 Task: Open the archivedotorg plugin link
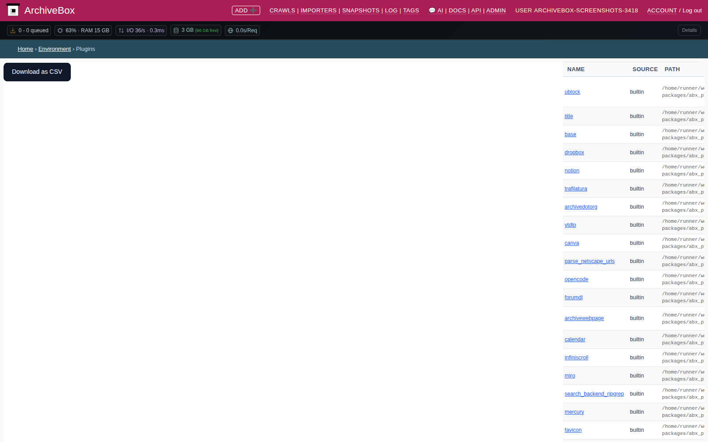pyautogui.click(x=581, y=207)
